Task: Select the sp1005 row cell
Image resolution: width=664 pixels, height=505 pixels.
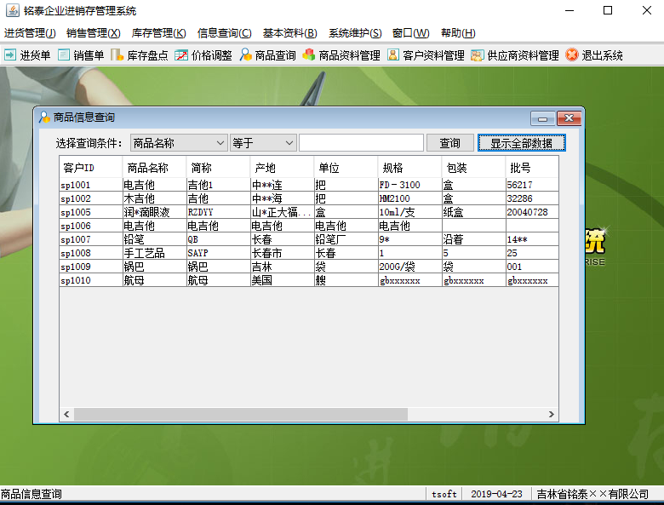Action: click(x=90, y=212)
